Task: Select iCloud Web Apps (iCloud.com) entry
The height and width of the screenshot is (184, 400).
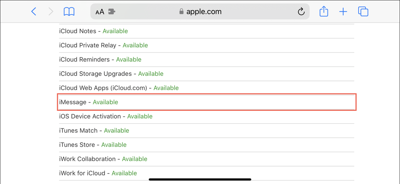Action: pyautogui.click(x=206, y=88)
